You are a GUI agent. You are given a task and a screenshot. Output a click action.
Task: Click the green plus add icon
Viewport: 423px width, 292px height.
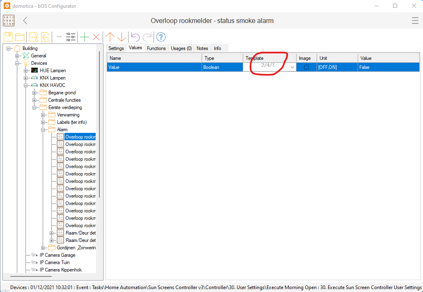(84, 37)
